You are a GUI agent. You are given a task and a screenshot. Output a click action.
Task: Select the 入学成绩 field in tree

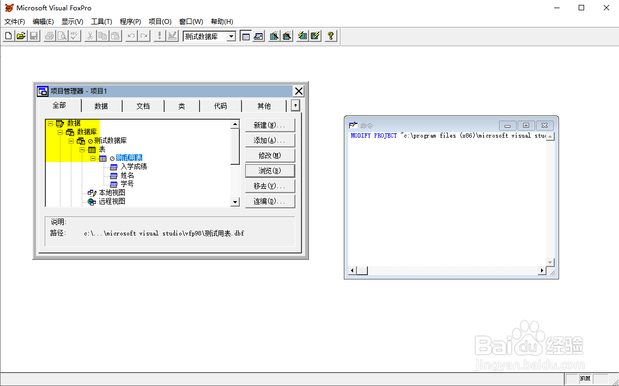tap(134, 166)
